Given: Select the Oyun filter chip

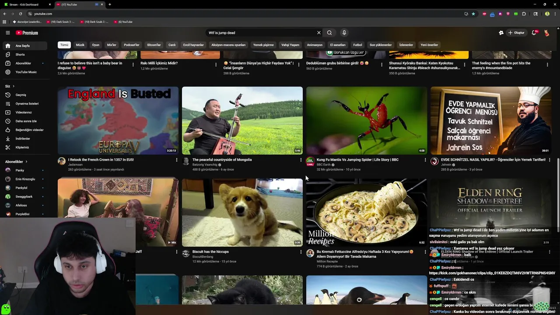Looking at the screenshot, I should [95, 45].
